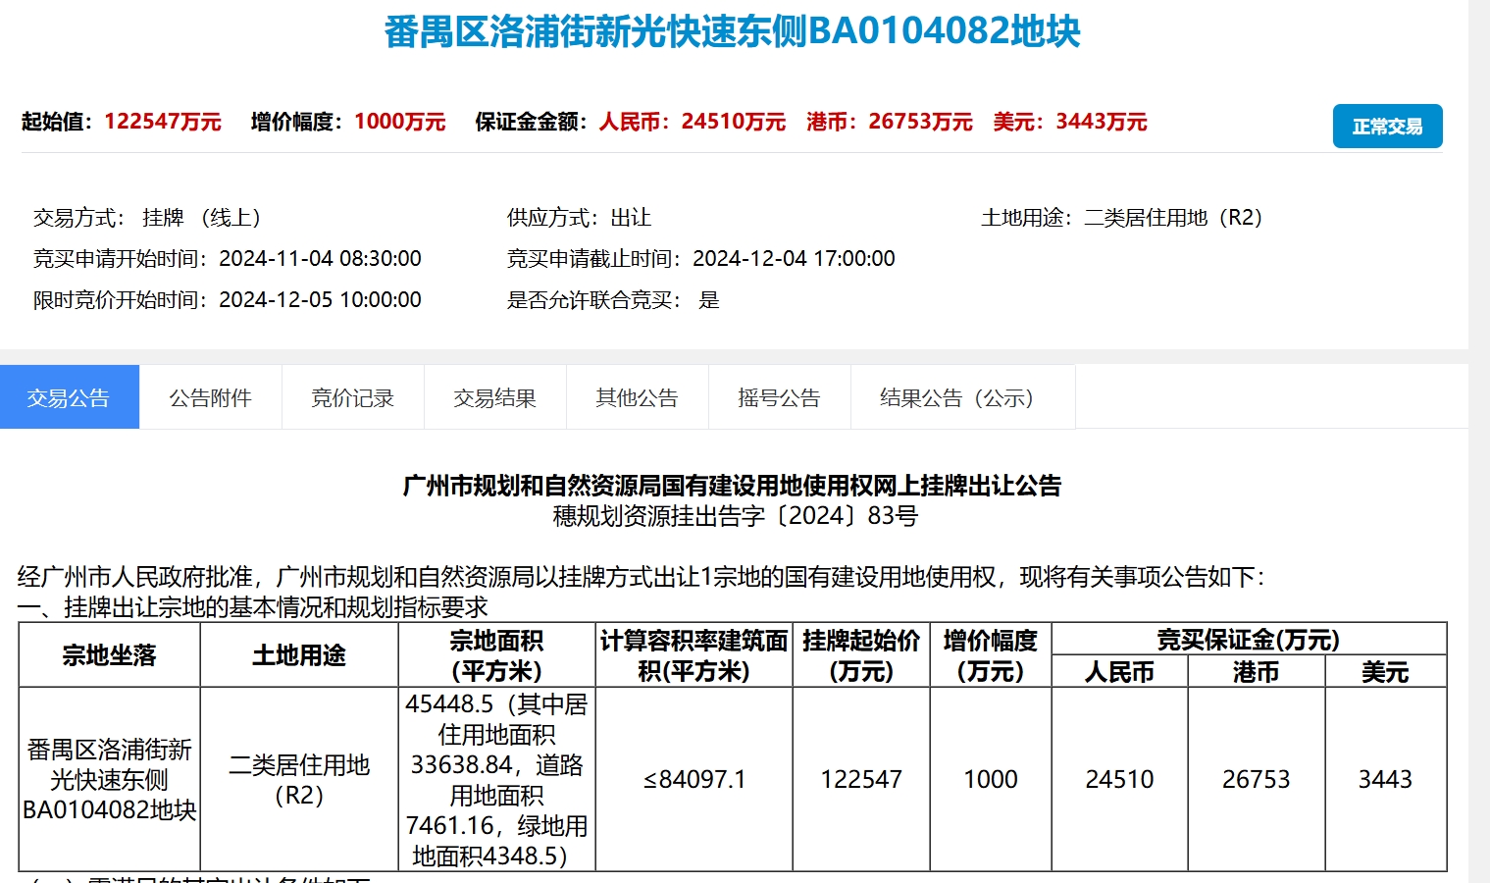Click the 美元 deposit cell showing 3443
The height and width of the screenshot is (883, 1490).
(1385, 779)
